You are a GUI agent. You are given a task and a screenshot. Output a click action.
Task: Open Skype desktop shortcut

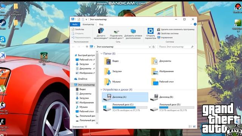tap(3, 41)
